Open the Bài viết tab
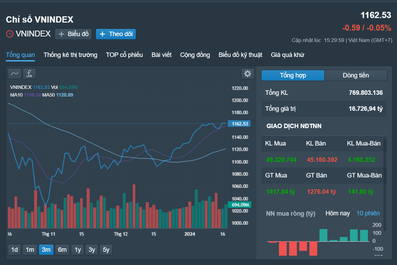Viewport: 397px width, 265px height. click(x=162, y=55)
